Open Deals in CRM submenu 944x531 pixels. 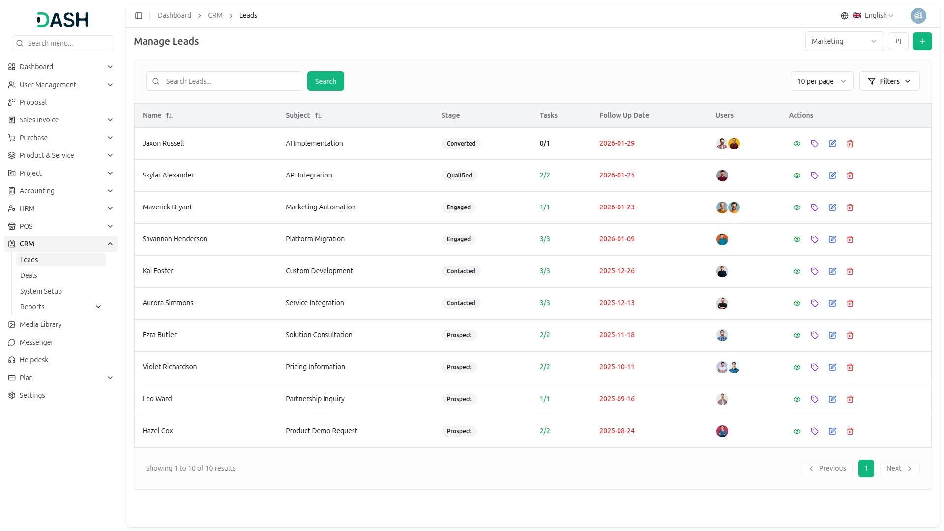(29, 275)
